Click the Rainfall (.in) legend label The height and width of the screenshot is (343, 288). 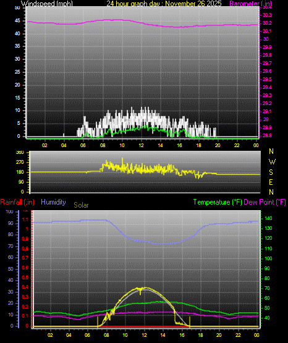point(17,202)
